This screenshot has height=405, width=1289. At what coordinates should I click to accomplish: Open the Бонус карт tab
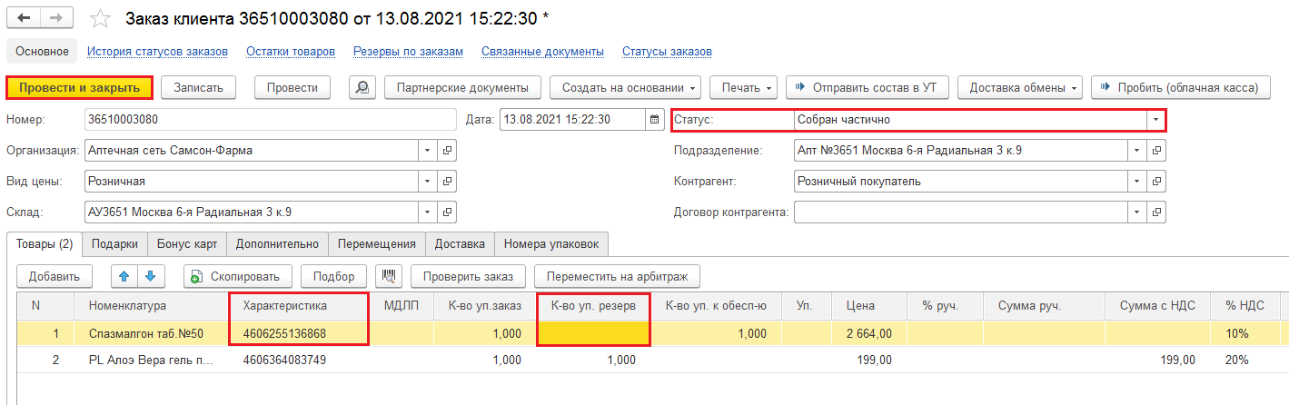coord(185,244)
